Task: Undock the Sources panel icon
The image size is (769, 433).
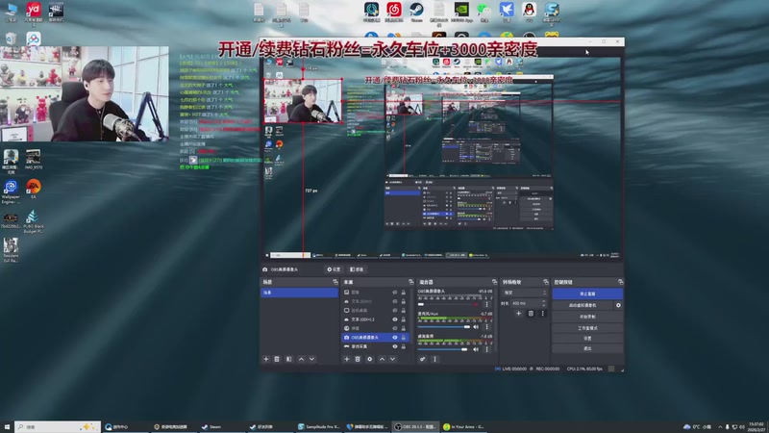Action: [x=411, y=282]
